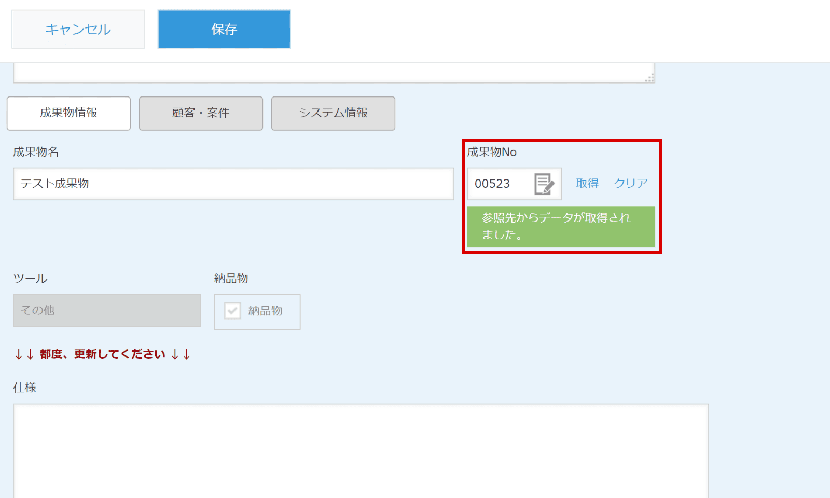The image size is (830, 498).
Task: Click the red 都度、更新してください notice
Action: coord(103,354)
